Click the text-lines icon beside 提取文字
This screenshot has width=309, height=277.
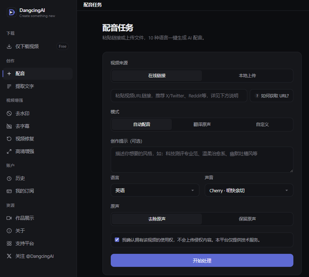point(9,86)
